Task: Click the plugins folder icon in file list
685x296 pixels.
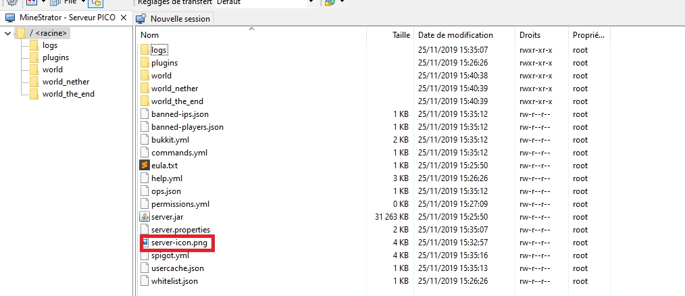Action: point(144,63)
